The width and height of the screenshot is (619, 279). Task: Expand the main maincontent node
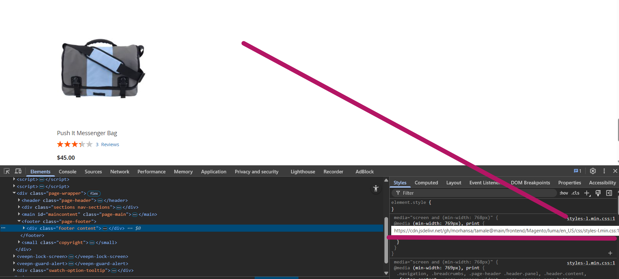pos(19,214)
